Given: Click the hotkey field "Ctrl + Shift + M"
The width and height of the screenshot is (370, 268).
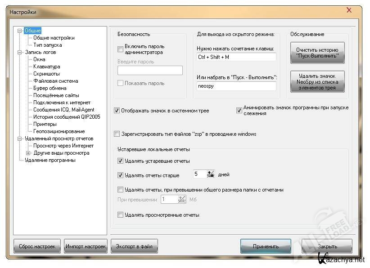Looking at the screenshot, I should (236, 57).
